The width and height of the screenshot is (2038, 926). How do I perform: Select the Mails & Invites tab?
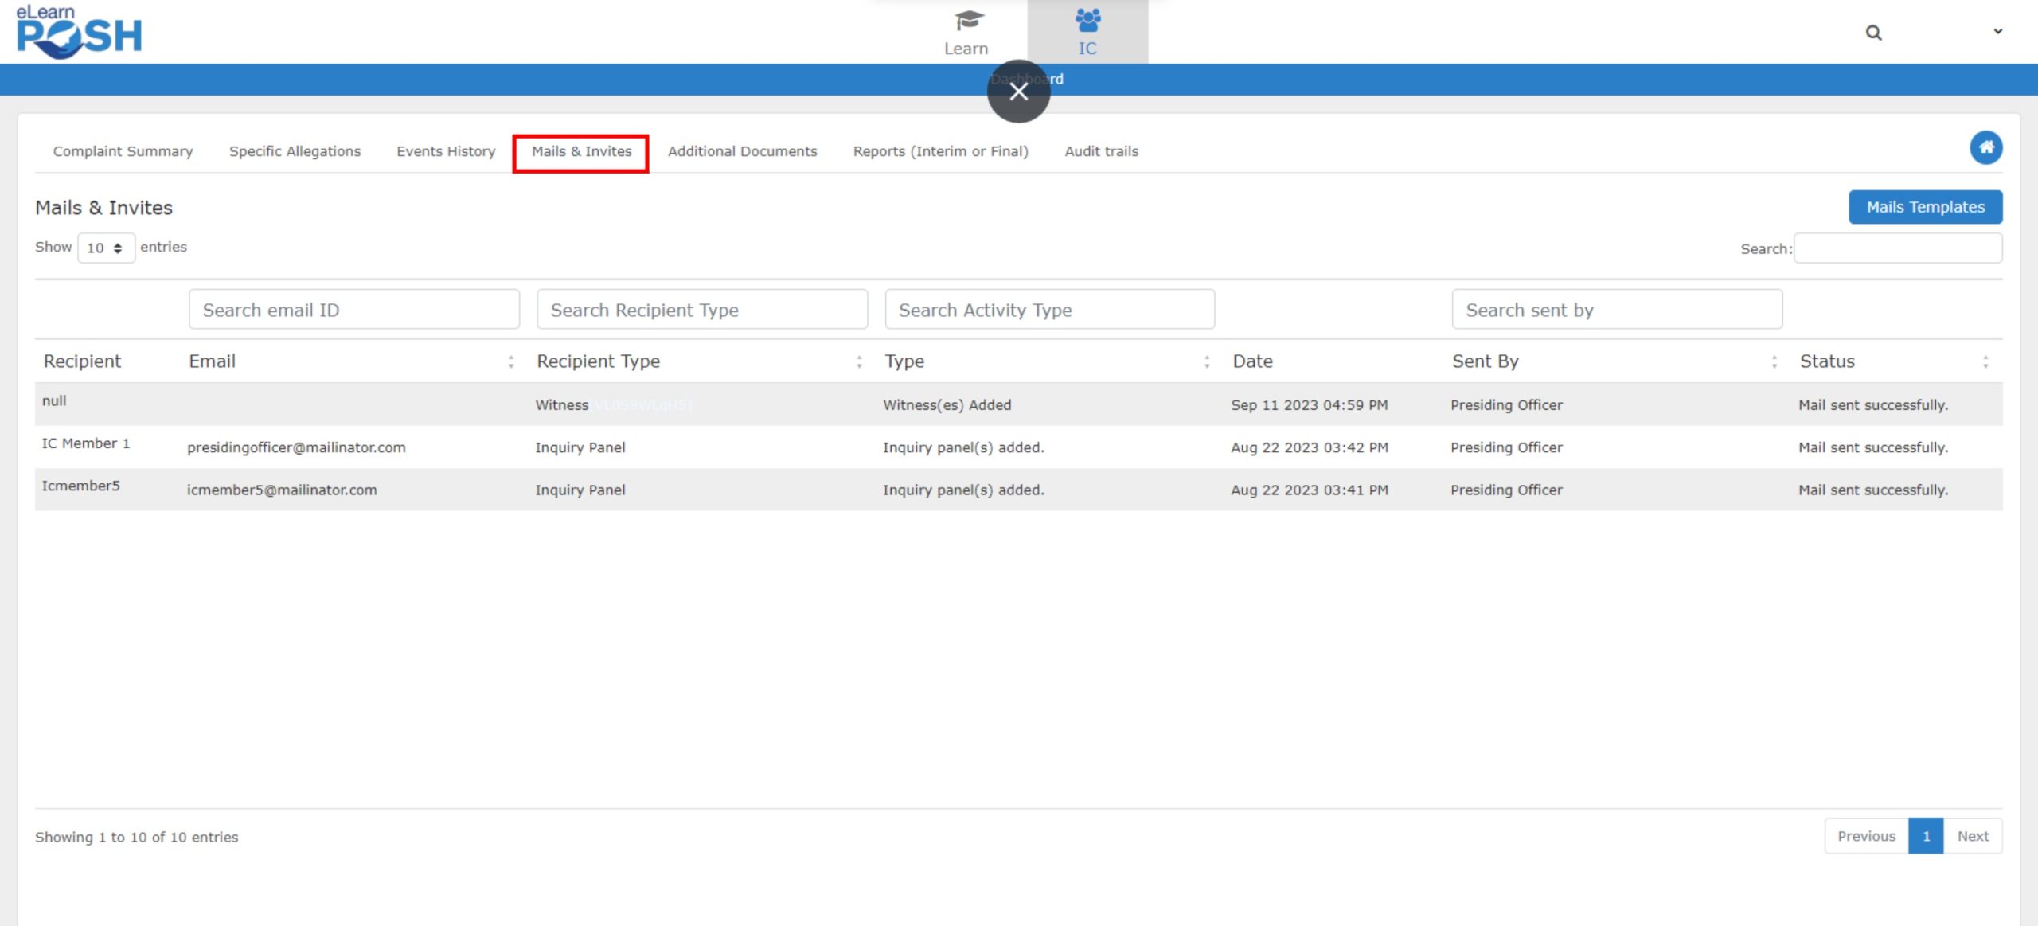click(581, 151)
